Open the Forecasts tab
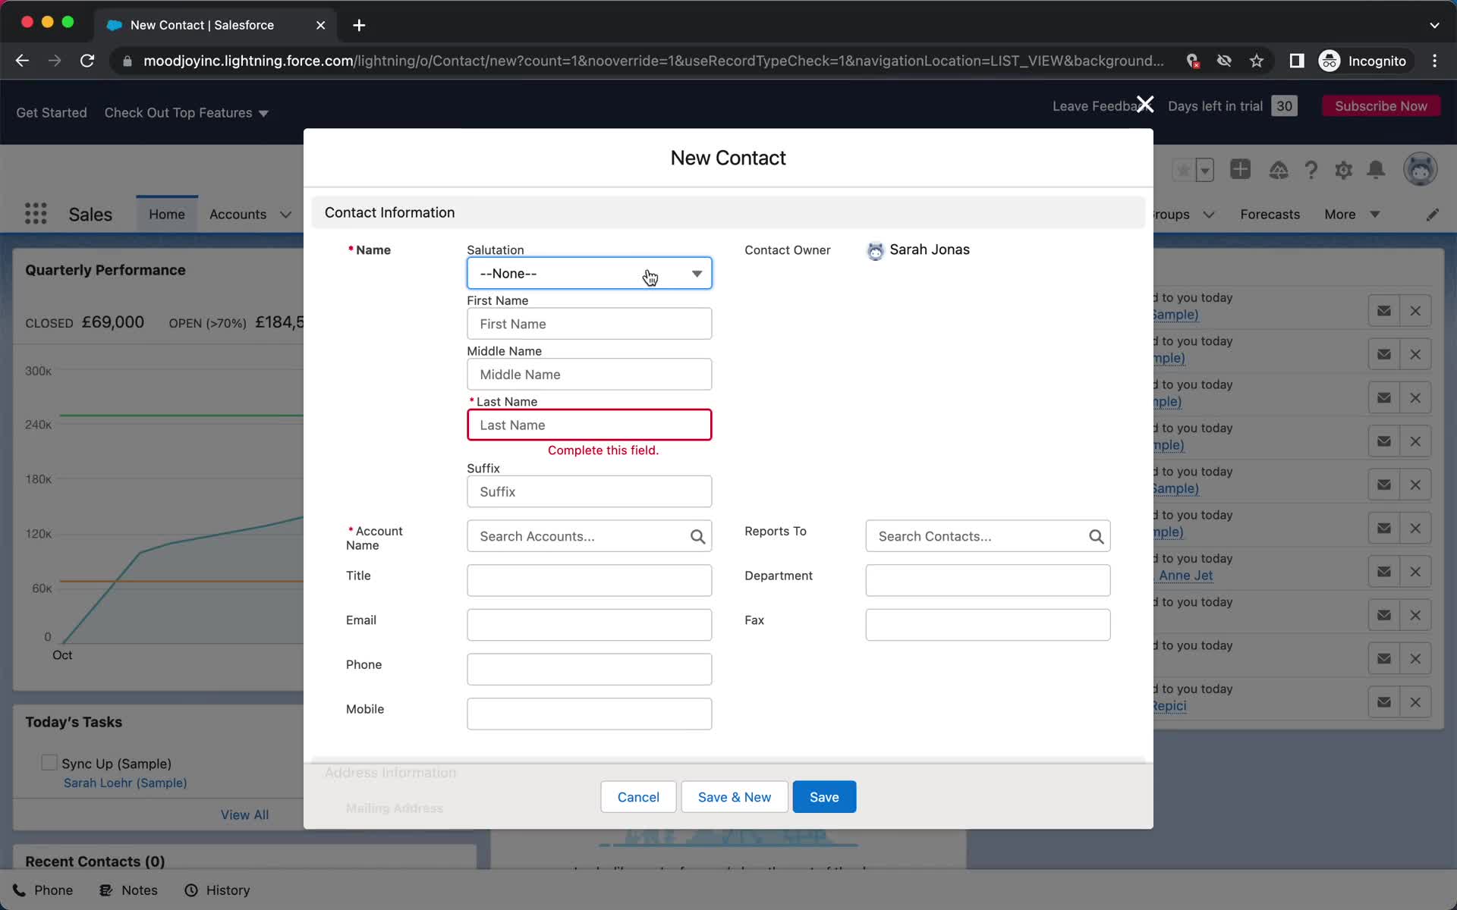This screenshot has height=910, width=1457. pos(1270,215)
